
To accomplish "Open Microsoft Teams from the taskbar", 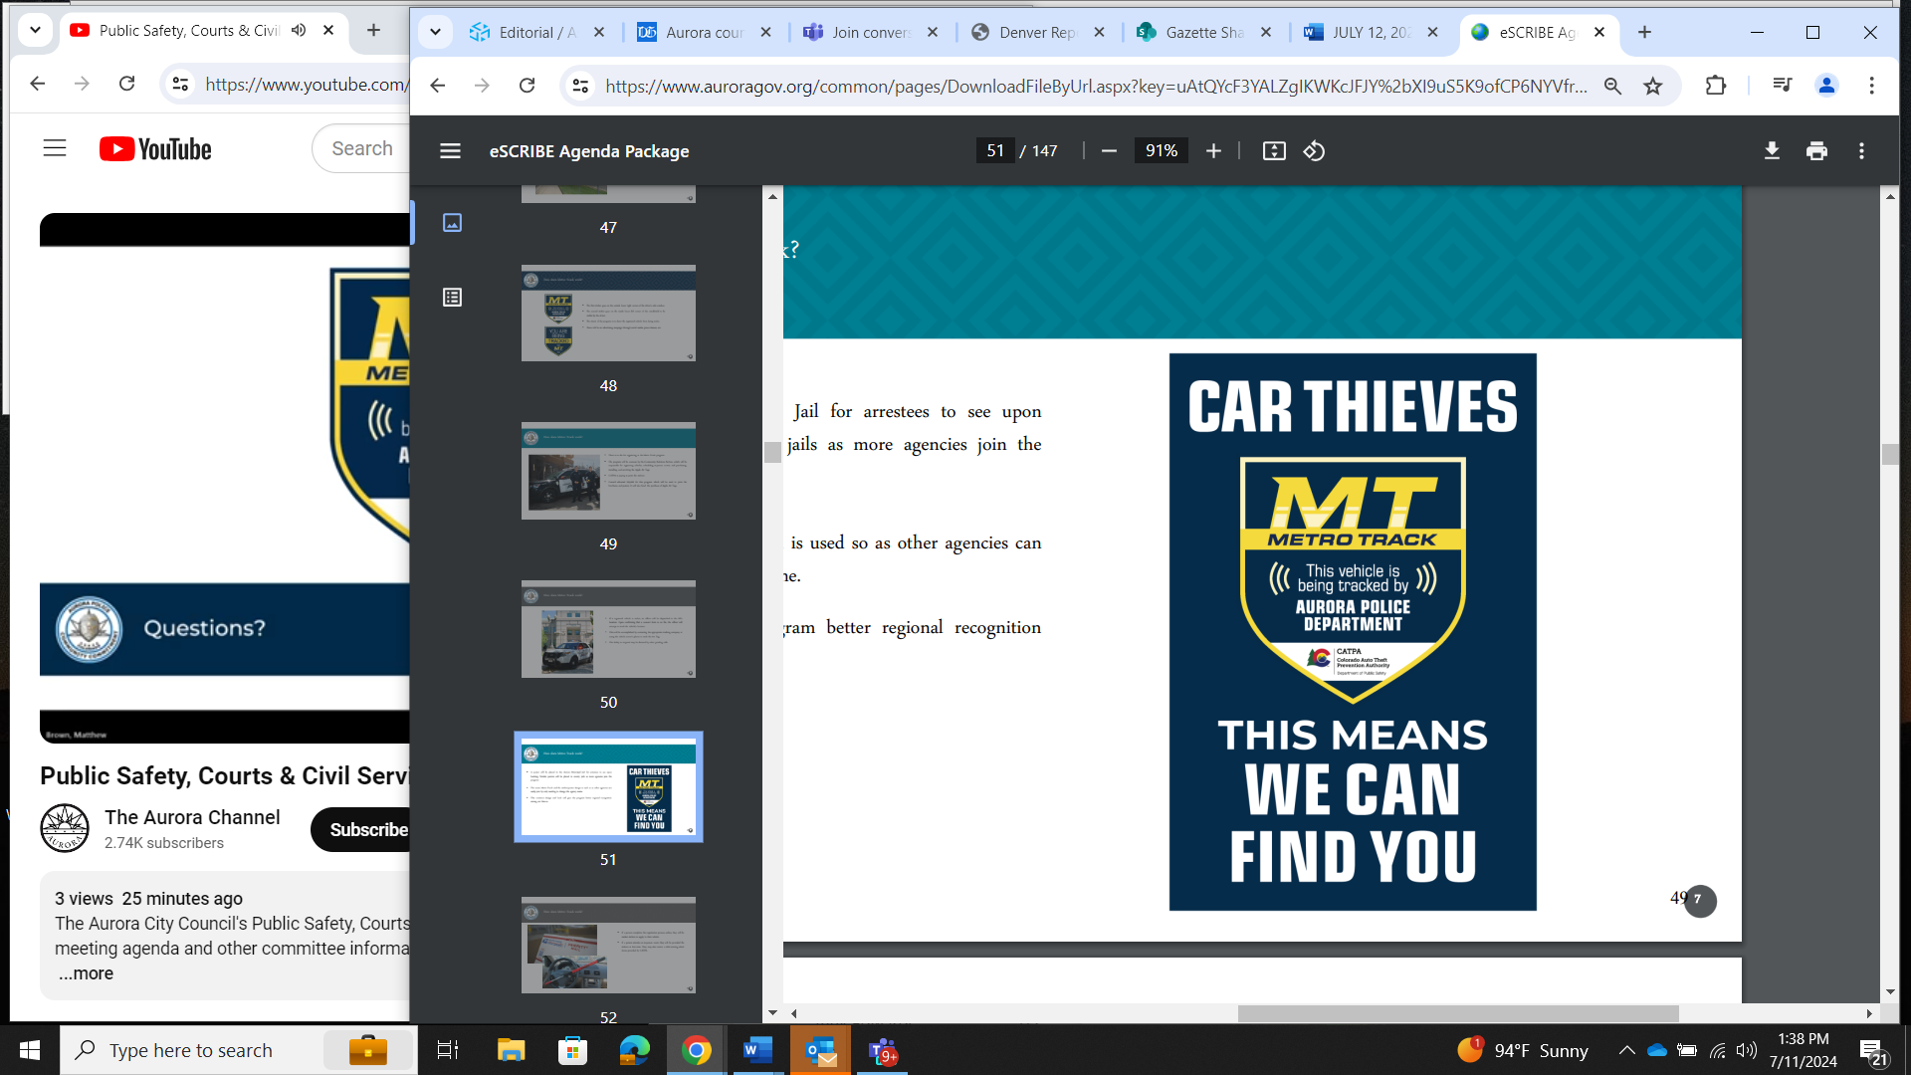I will 883,1050.
